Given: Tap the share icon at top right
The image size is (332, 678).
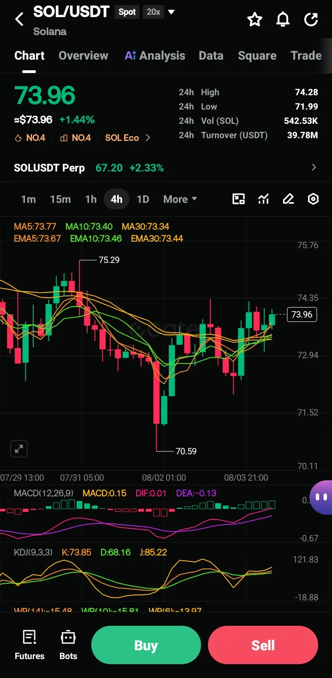Looking at the screenshot, I should pyautogui.click(x=311, y=19).
